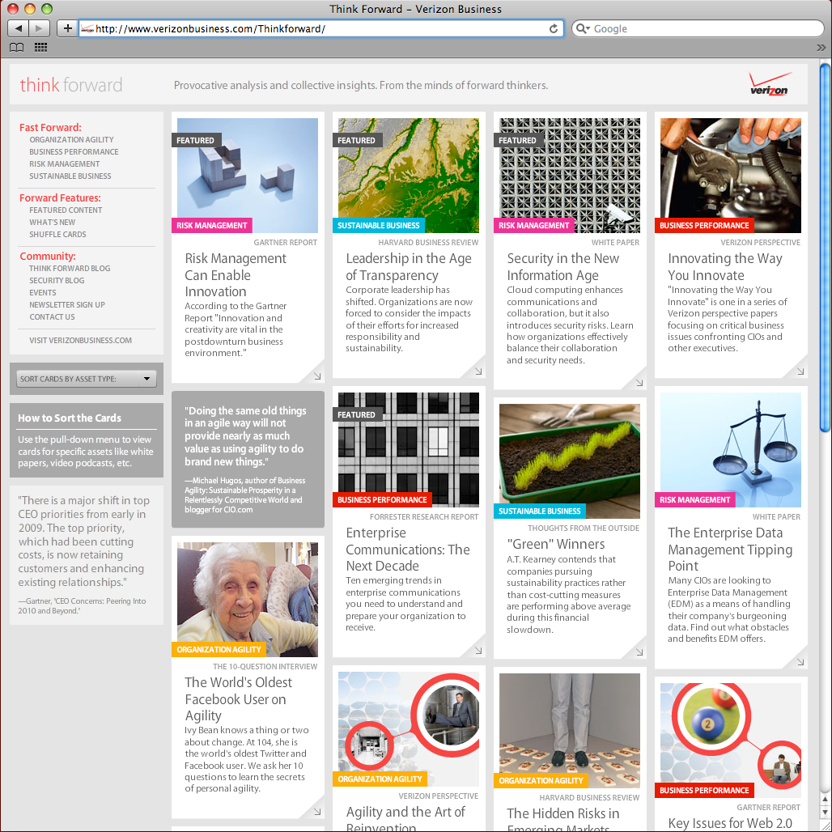Click the Contact Us link
Image resolution: width=832 pixels, height=832 pixels.
[x=52, y=317]
